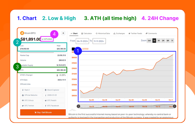
Task: Click the black series legend square
Action: coord(73,49)
